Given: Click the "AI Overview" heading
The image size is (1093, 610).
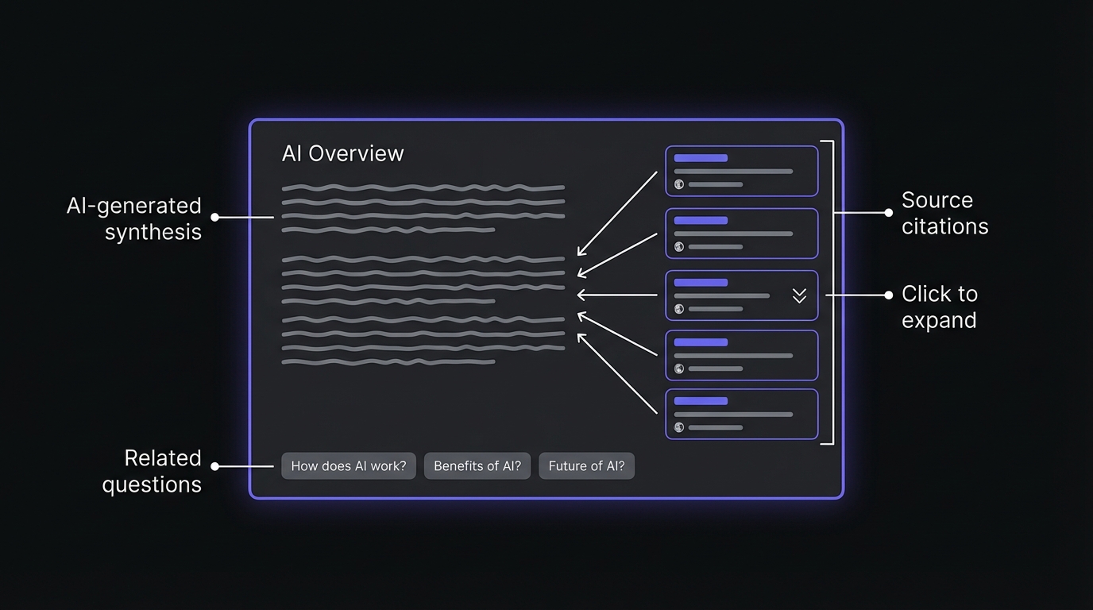Looking at the screenshot, I should pos(342,153).
